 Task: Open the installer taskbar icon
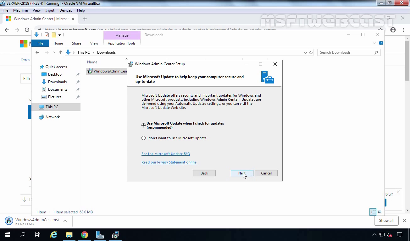[x=115, y=235]
